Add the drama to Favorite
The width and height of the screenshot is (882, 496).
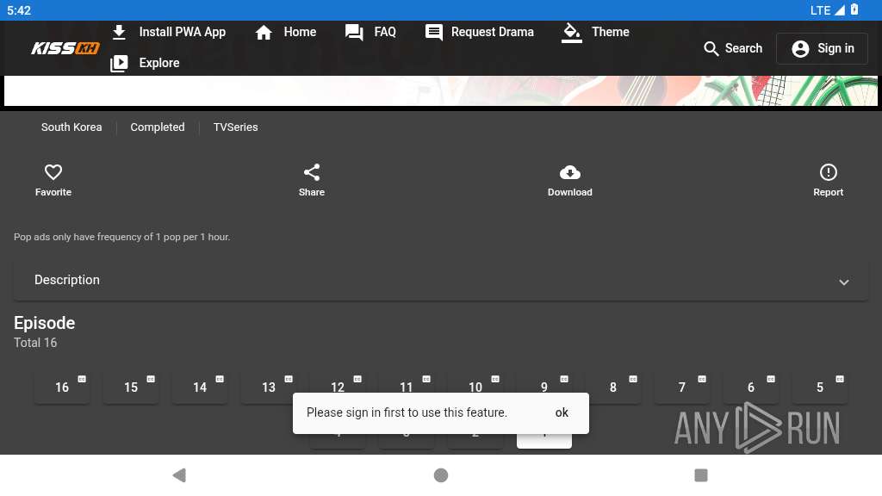53,180
